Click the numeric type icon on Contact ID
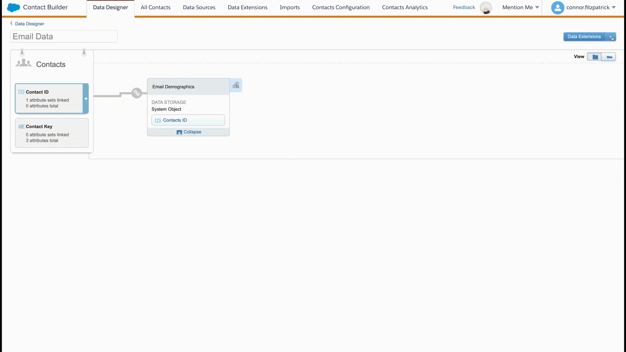 21,92
